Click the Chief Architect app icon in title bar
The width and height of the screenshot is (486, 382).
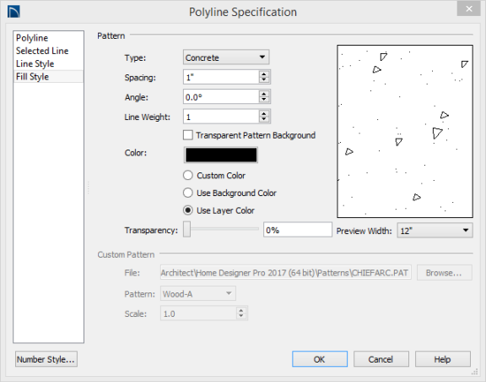tap(13, 12)
